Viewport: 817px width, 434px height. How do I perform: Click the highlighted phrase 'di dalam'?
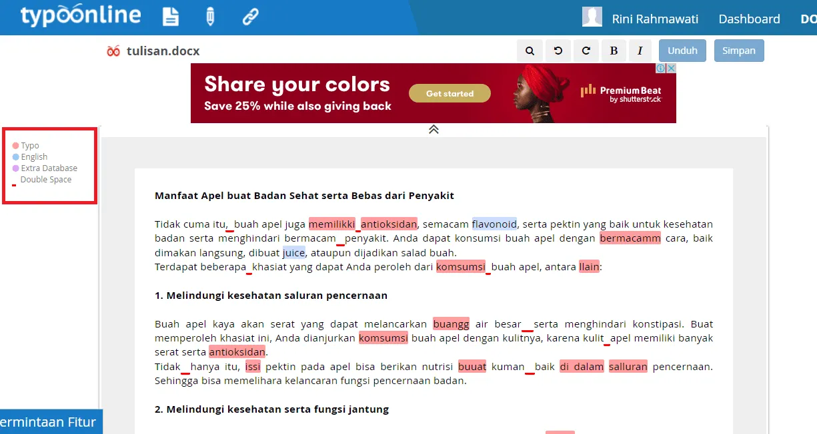[x=582, y=367]
